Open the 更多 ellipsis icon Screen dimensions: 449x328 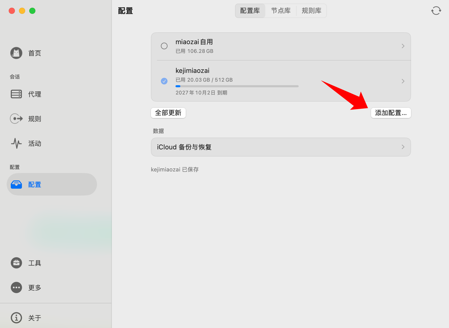coord(16,287)
